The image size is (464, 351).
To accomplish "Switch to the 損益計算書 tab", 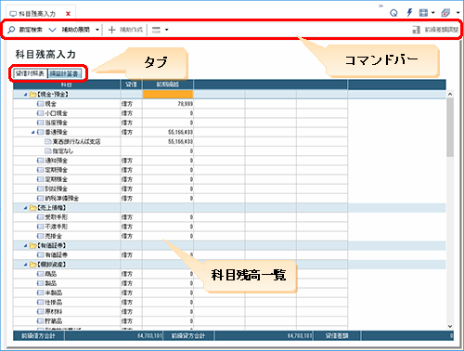I will coord(64,73).
